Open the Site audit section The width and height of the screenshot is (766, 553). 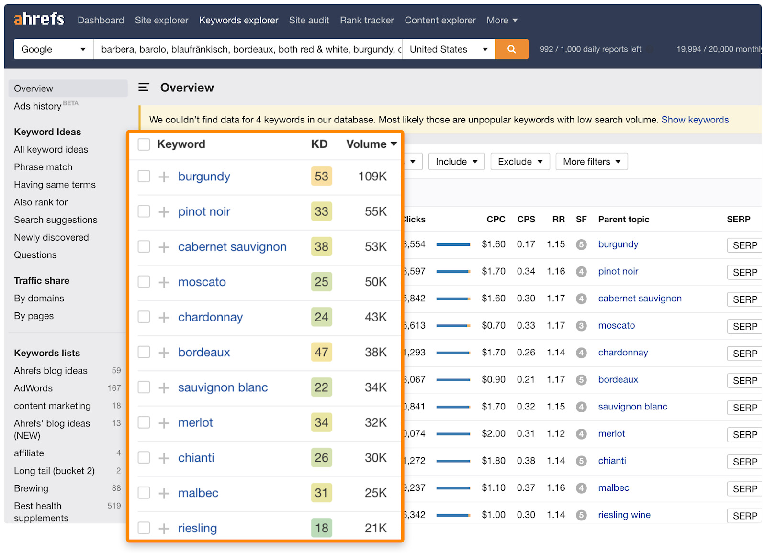pos(309,20)
